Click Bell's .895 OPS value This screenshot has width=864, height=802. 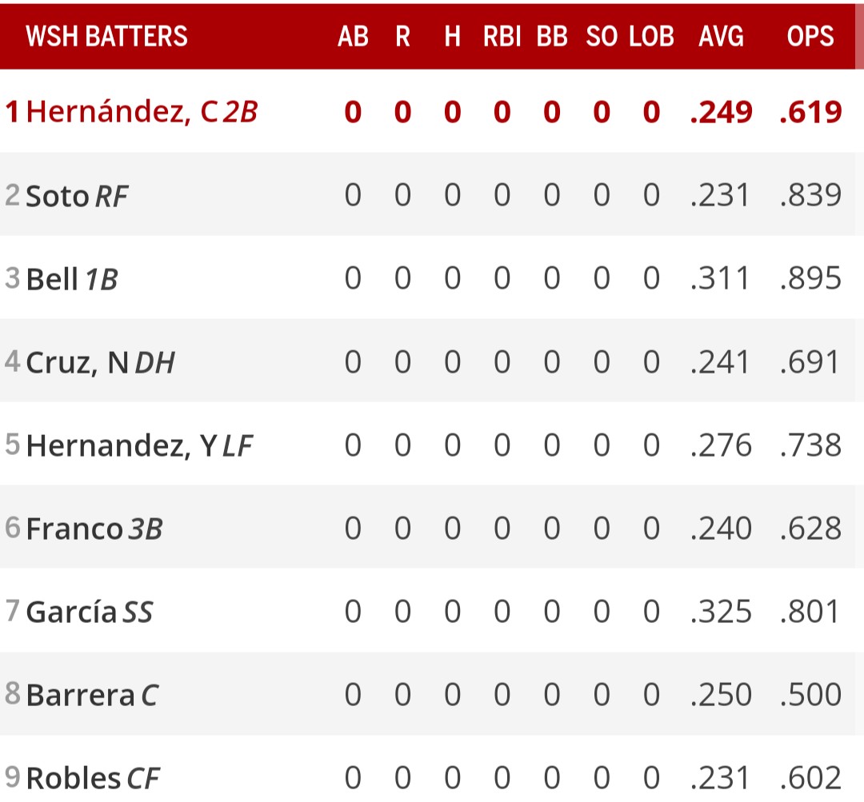pos(810,279)
